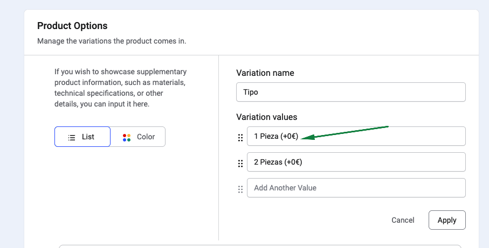489x248 pixels.
Task: Focus the Variation name field containing Tipo
Action: (350, 92)
